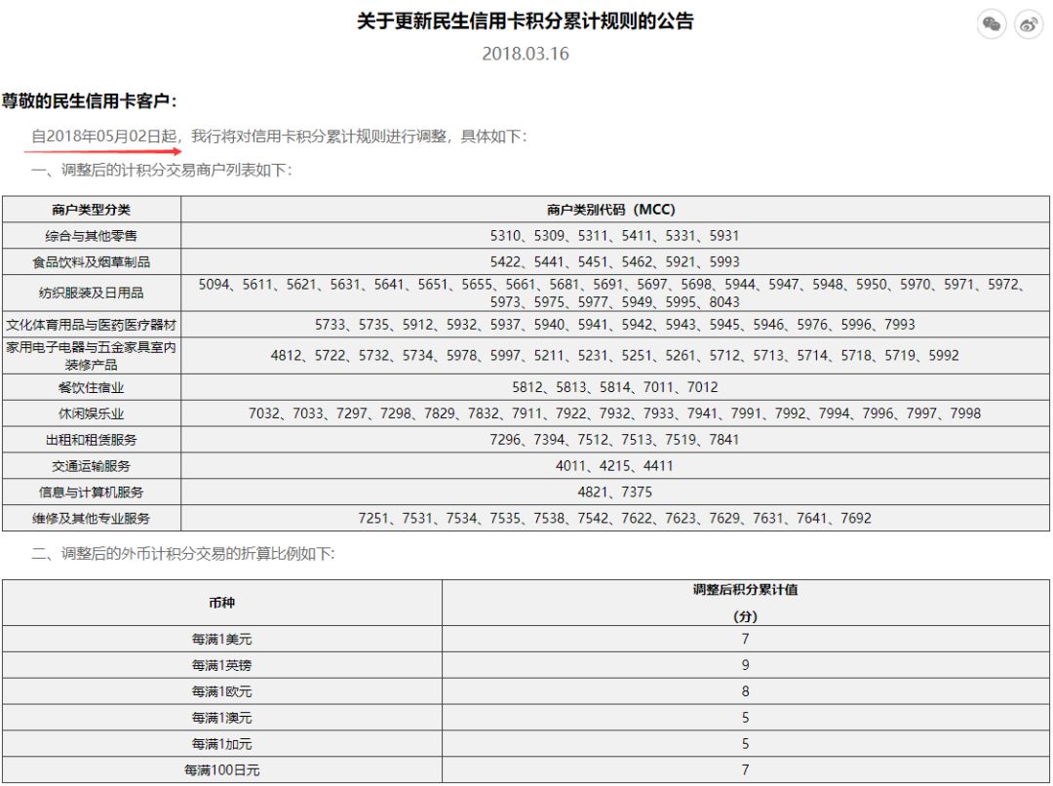Image resolution: width=1053 pixels, height=786 pixels.
Task: Select MCC codes starting 4812、5722
Action: (x=614, y=355)
